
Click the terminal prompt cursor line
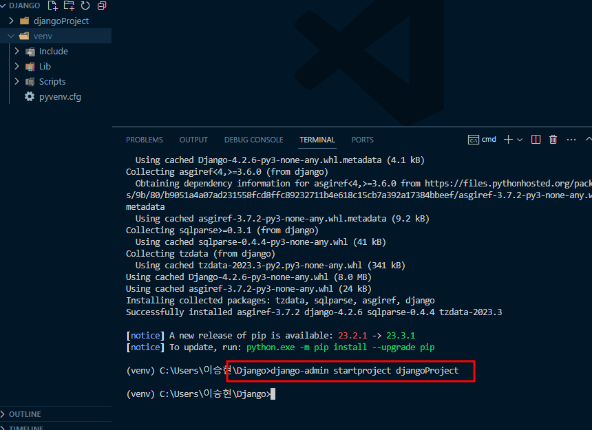pyautogui.click(x=201, y=394)
